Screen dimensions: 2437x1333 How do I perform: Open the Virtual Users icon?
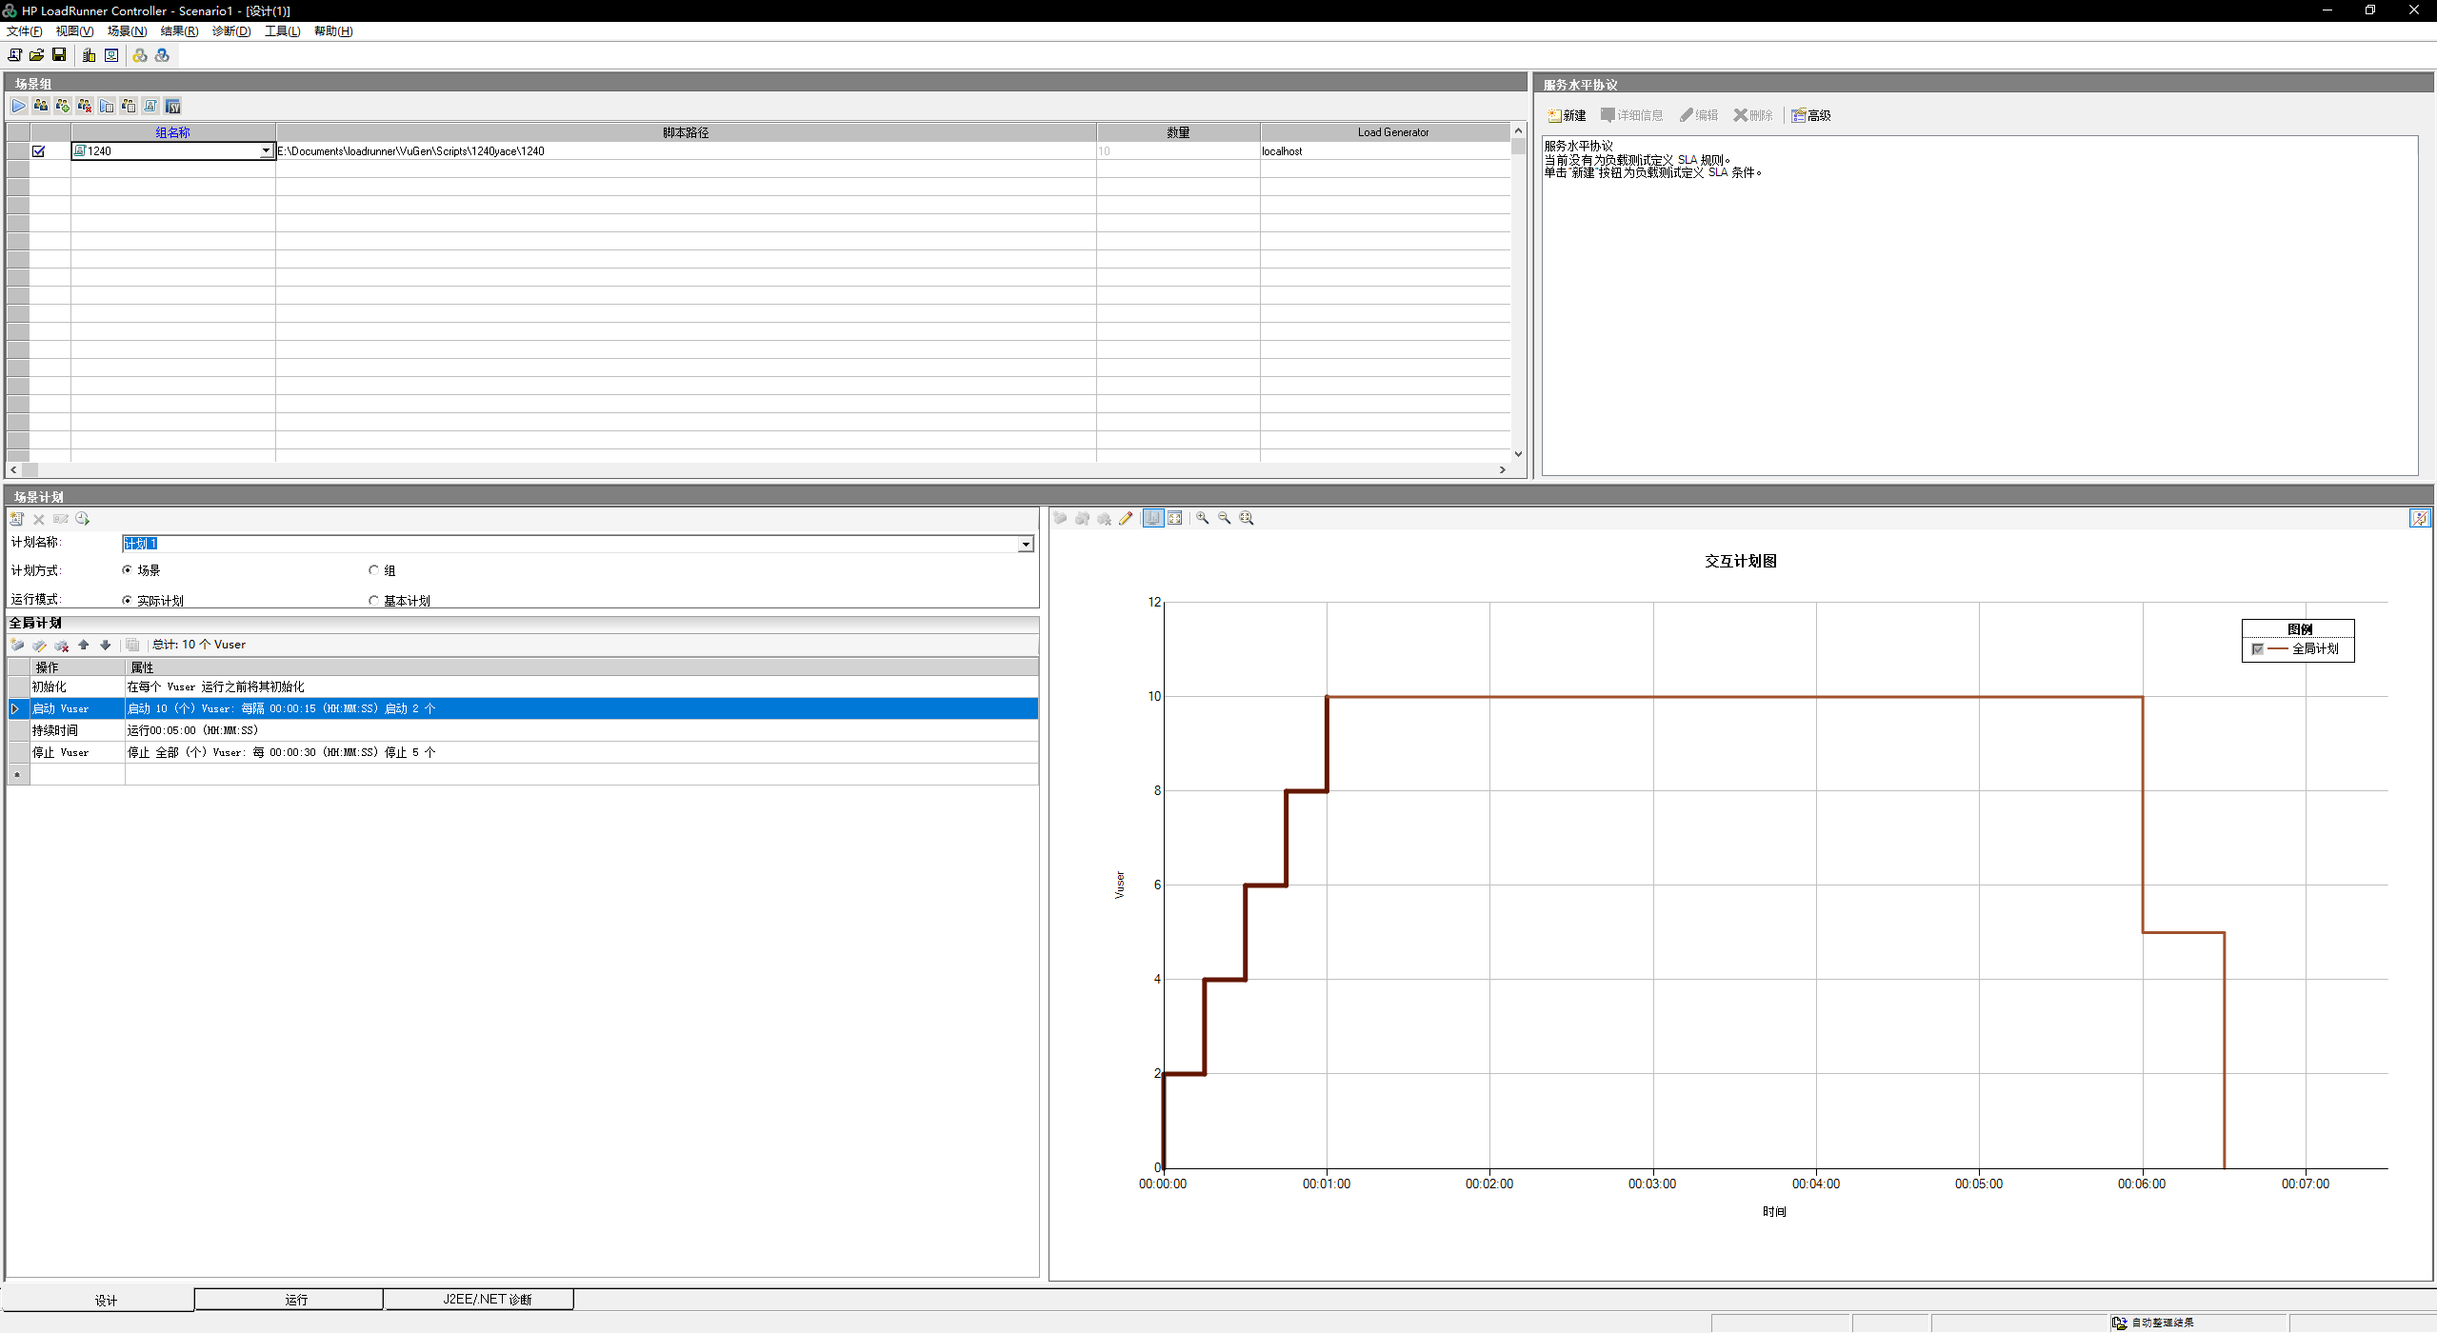[x=41, y=106]
